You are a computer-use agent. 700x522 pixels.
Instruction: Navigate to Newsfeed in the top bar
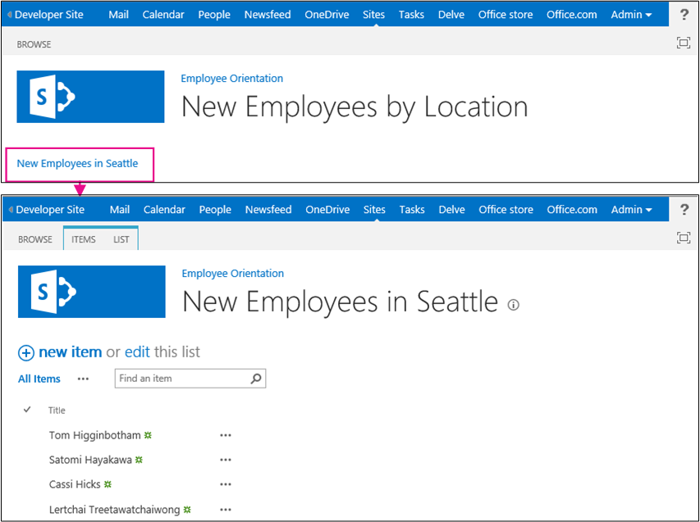[x=268, y=14]
